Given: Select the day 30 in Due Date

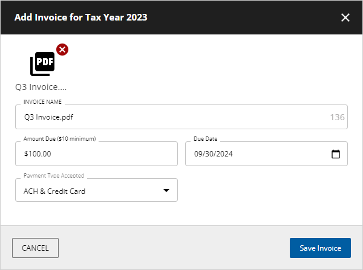Looking at the screenshot, I should click(x=211, y=154).
